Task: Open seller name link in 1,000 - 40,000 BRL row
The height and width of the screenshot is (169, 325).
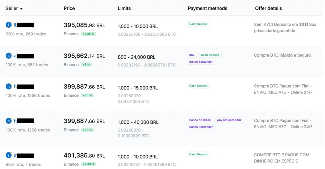Action: pyautogui.click(x=24, y=121)
